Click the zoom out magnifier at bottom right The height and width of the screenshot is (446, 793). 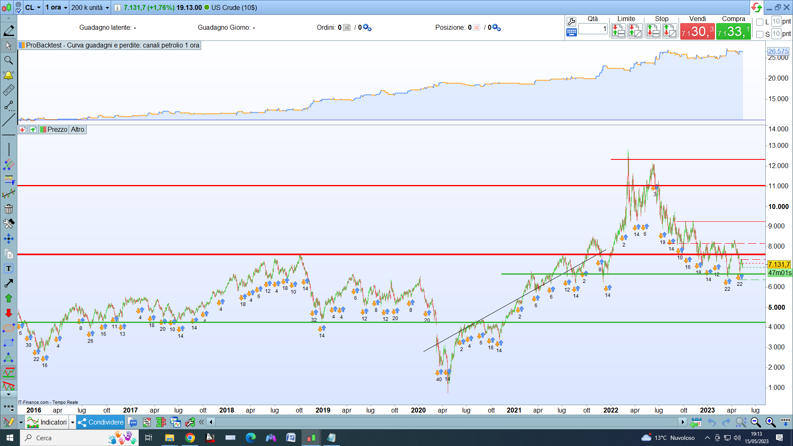(x=755, y=422)
